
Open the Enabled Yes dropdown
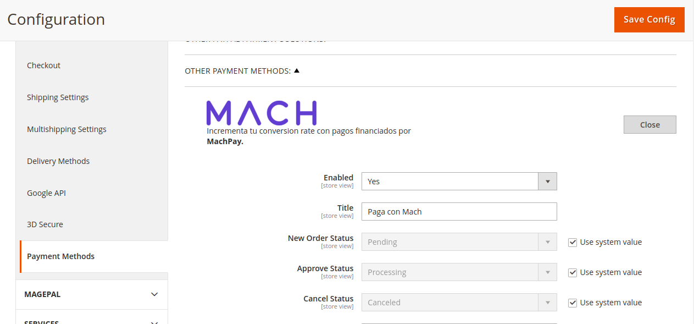pos(459,182)
